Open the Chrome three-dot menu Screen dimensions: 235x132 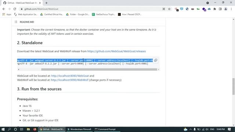pos(231,9)
